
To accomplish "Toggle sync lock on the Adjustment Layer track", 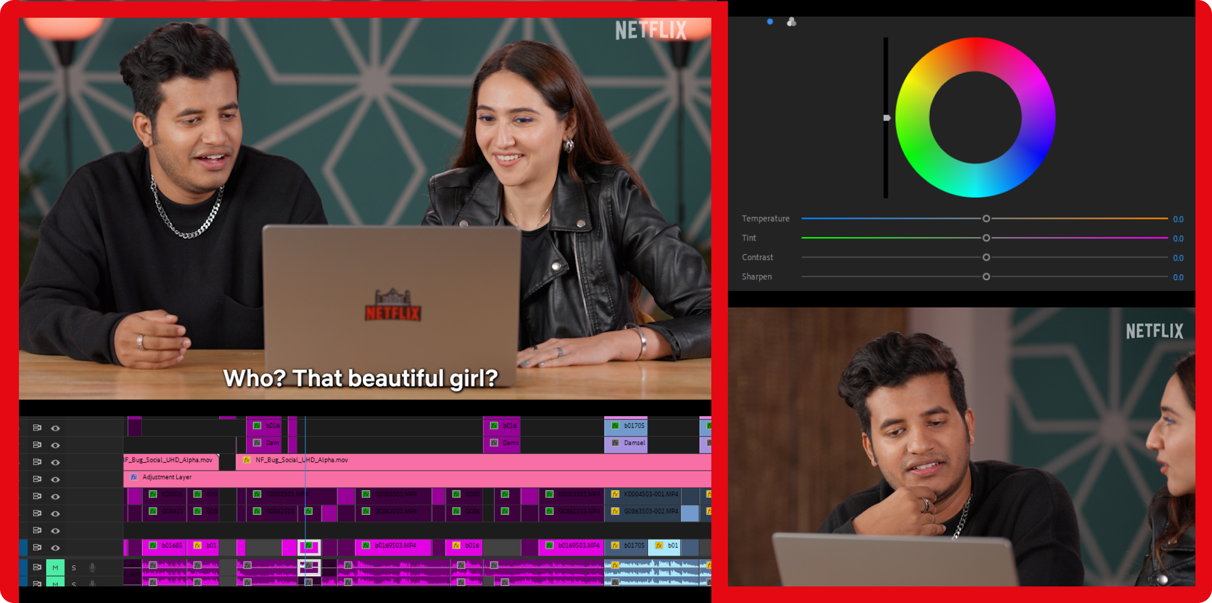I will click(x=37, y=479).
